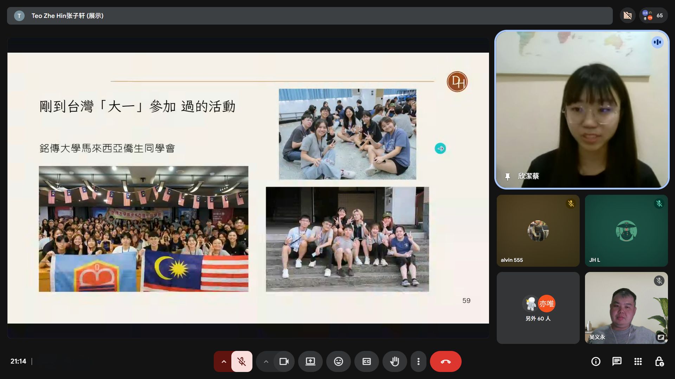Screen dimensions: 675x379
Task: Open the chat panel
Action: coord(617,361)
